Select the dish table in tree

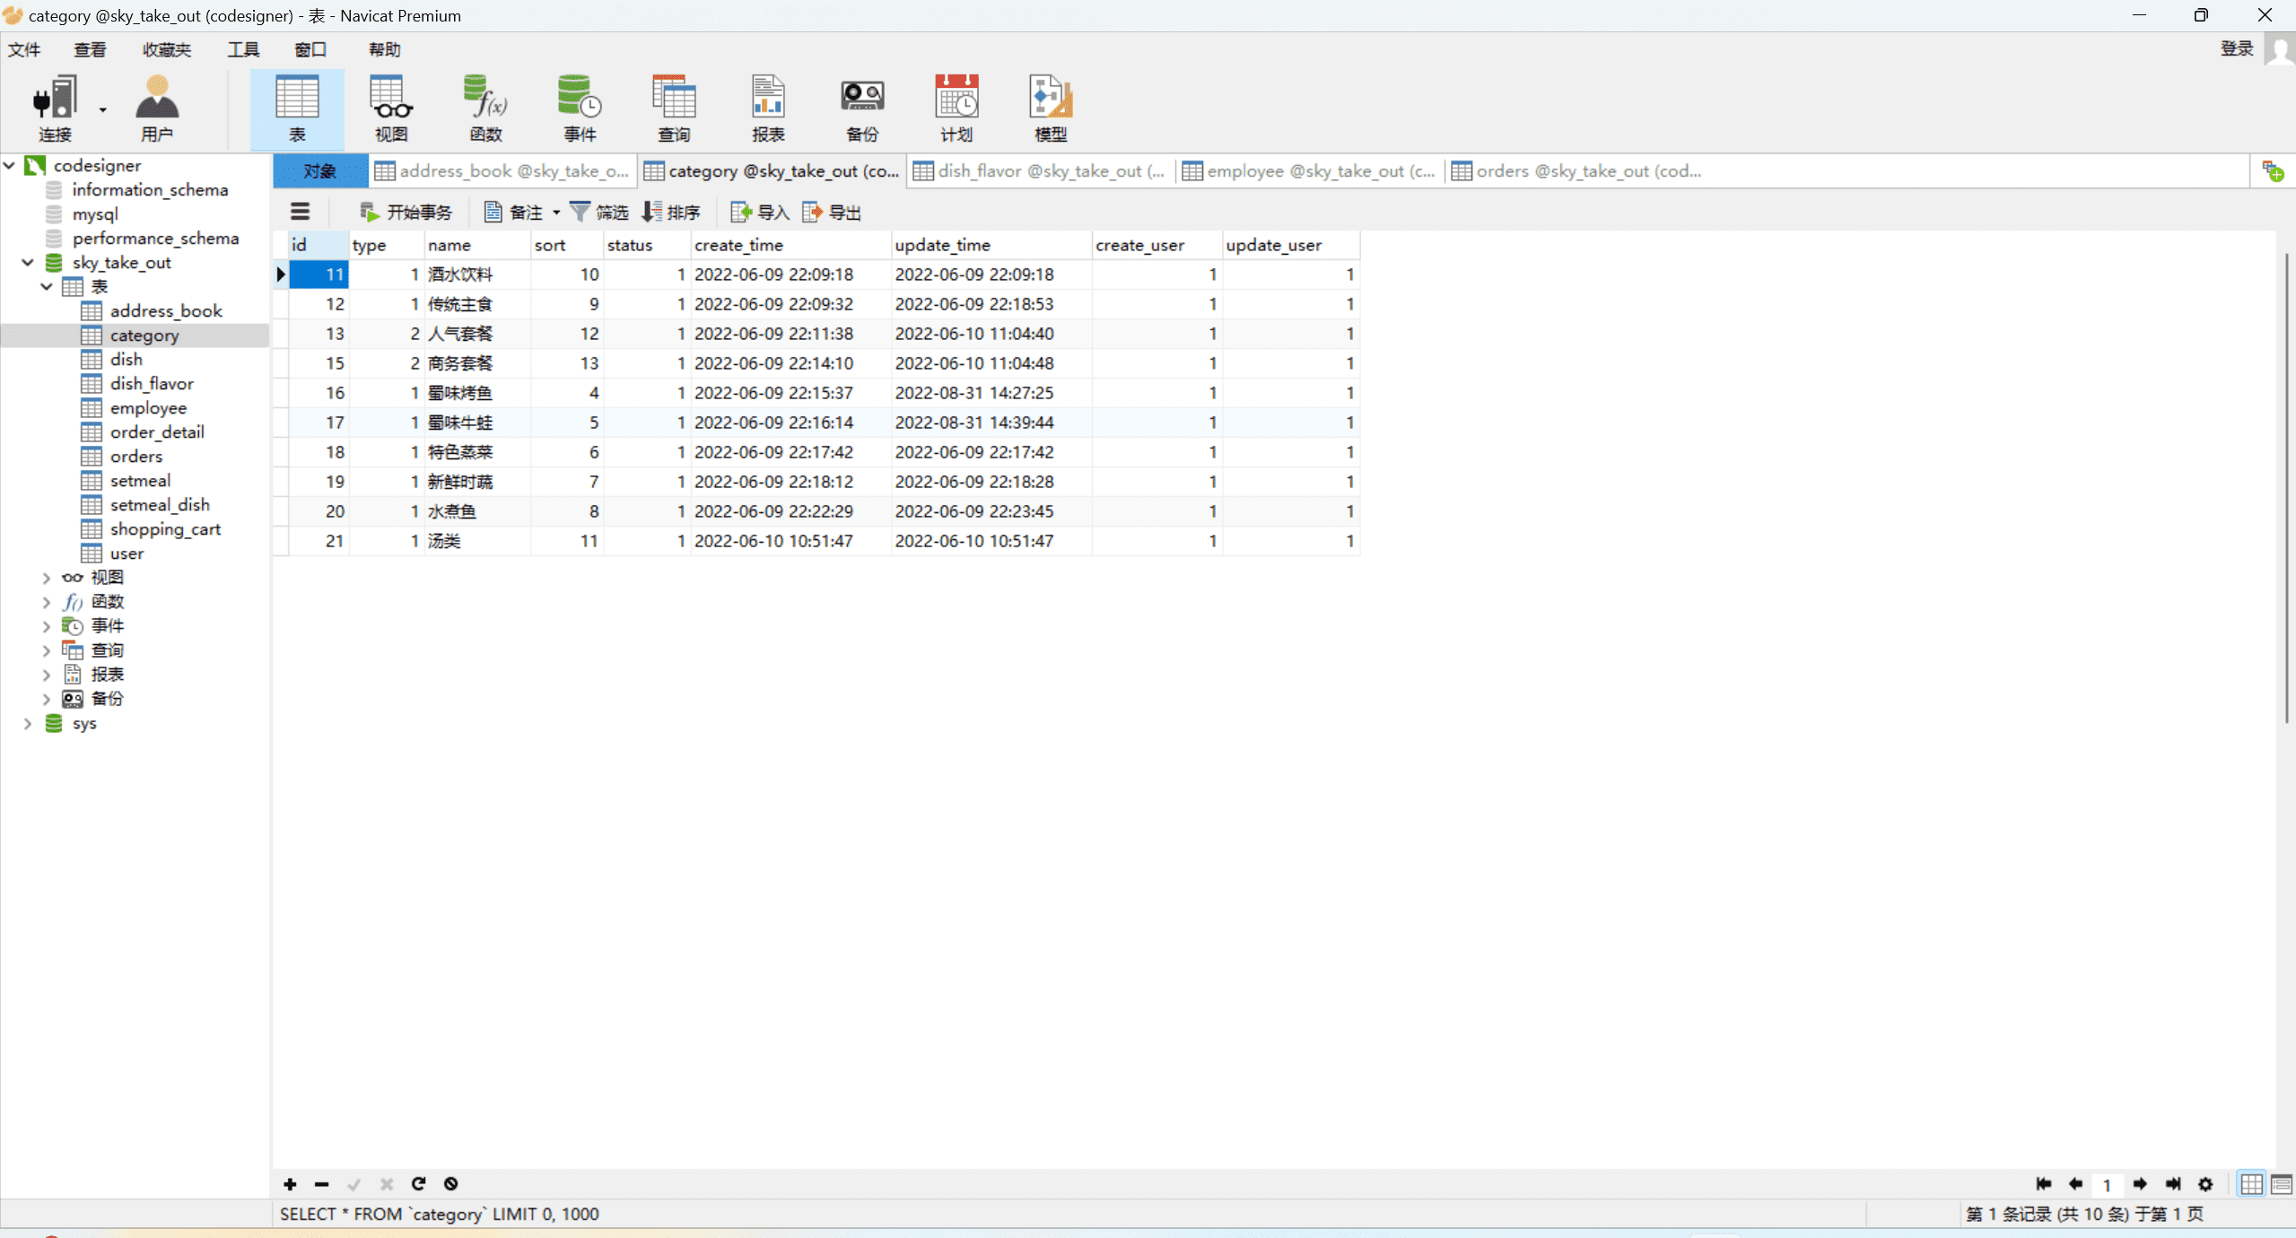(x=126, y=359)
